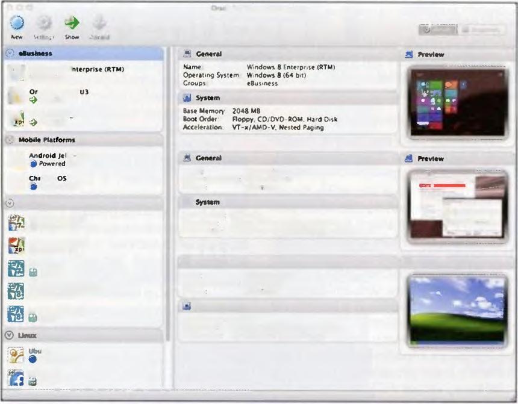Click the green Show arrow icon
Screen dimensions: 518x404
pos(72,23)
